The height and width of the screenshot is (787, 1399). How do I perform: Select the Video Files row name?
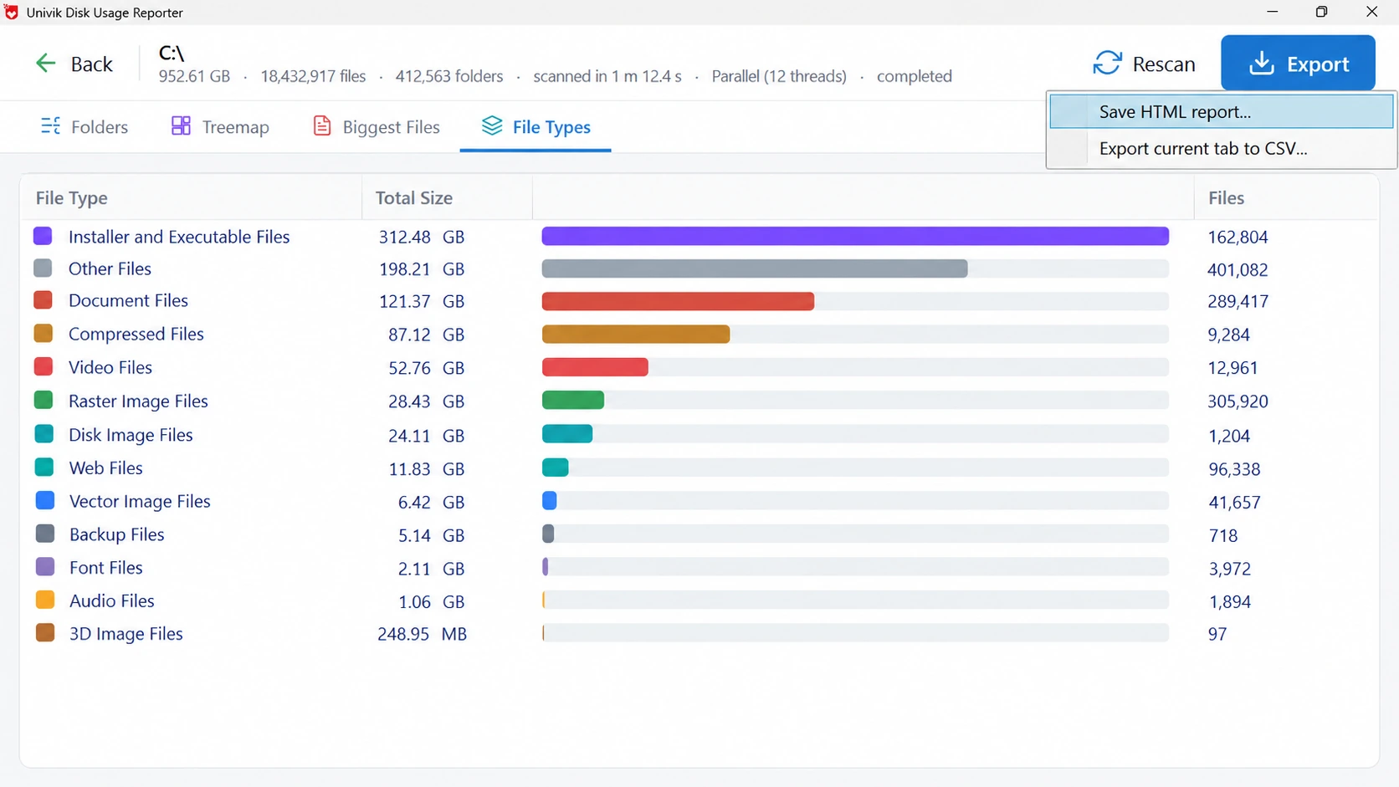110,367
